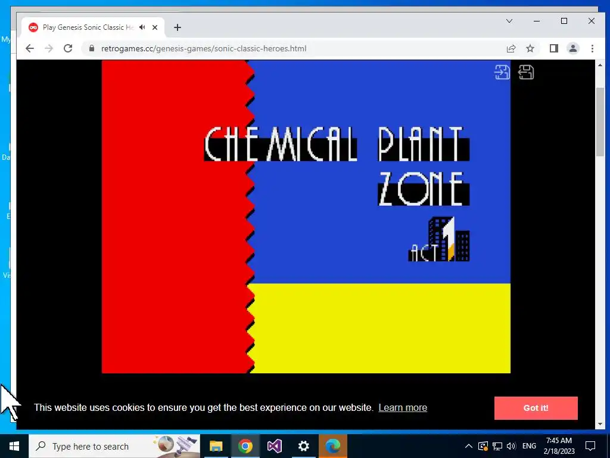This screenshot has height=458, width=610.
Task: Bookmark this page with the star
Action: tap(530, 48)
